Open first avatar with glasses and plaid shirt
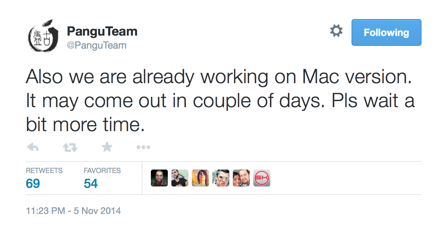The width and height of the screenshot is (448, 239). (x=159, y=178)
